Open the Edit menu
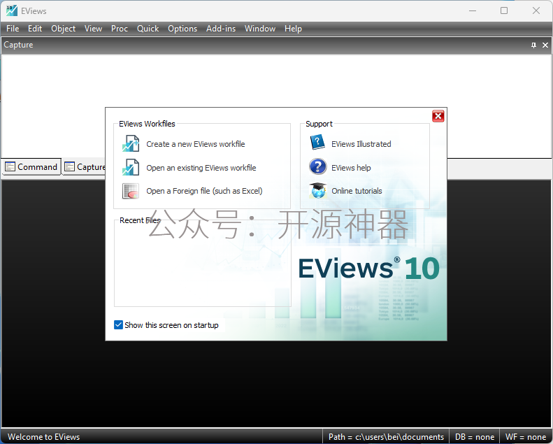The image size is (553, 444). coord(35,29)
